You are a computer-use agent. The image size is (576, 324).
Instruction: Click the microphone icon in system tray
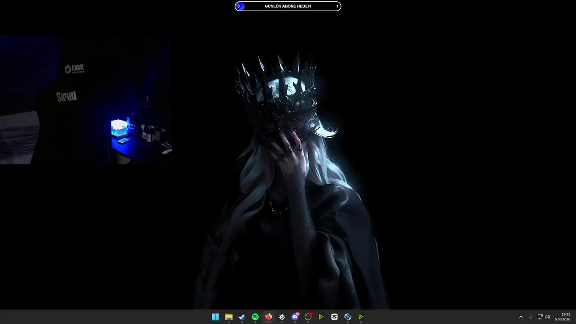[x=531, y=317]
